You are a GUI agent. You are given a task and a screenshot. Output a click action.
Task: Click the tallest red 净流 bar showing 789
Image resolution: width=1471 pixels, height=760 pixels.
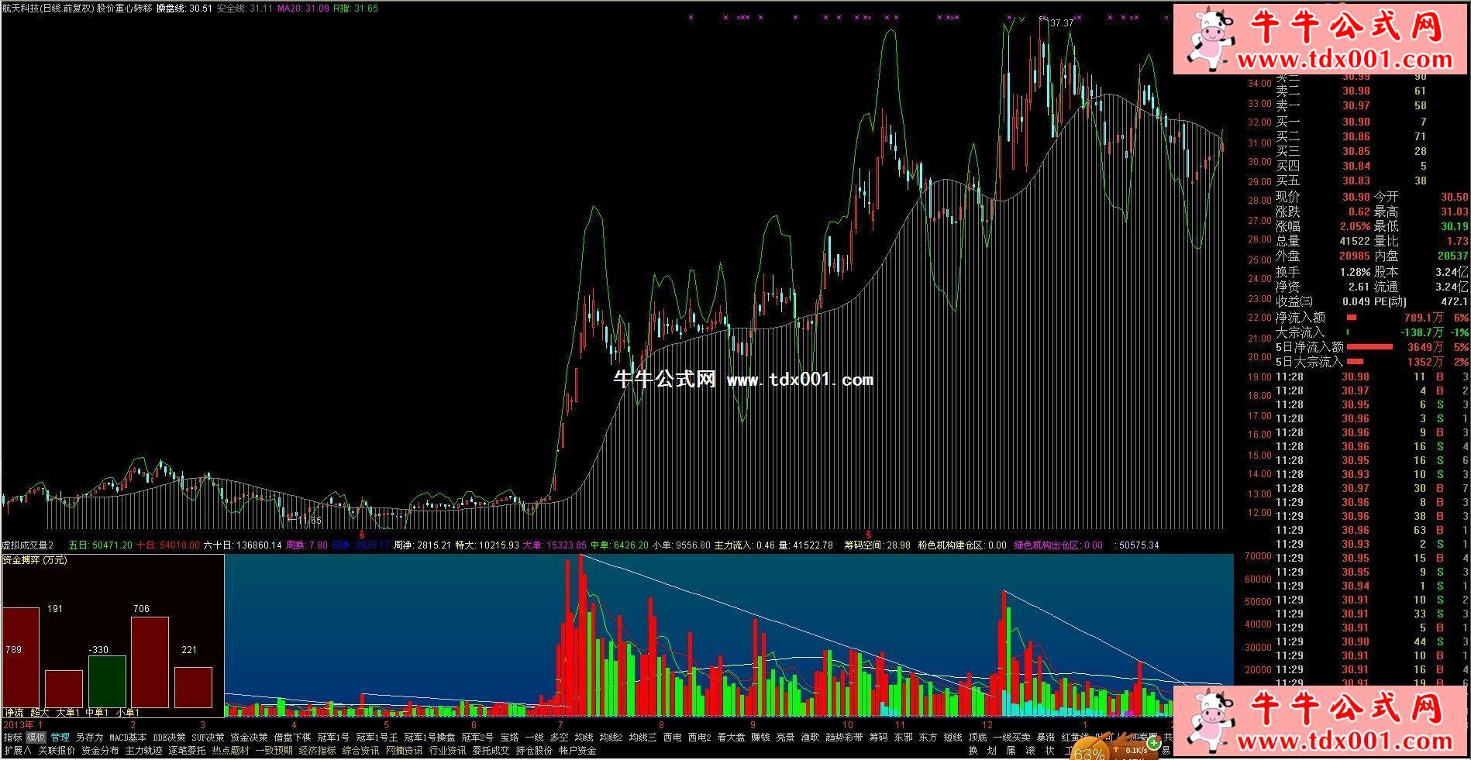tap(21, 657)
